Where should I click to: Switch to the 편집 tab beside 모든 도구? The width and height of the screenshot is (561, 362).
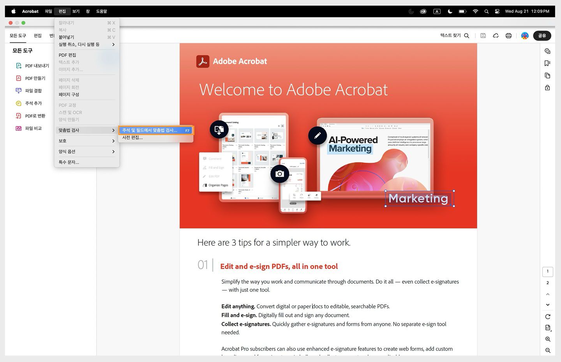pos(37,35)
